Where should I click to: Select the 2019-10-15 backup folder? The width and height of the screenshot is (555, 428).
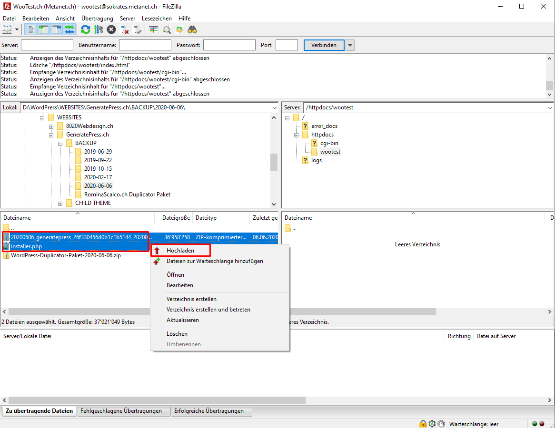point(98,169)
